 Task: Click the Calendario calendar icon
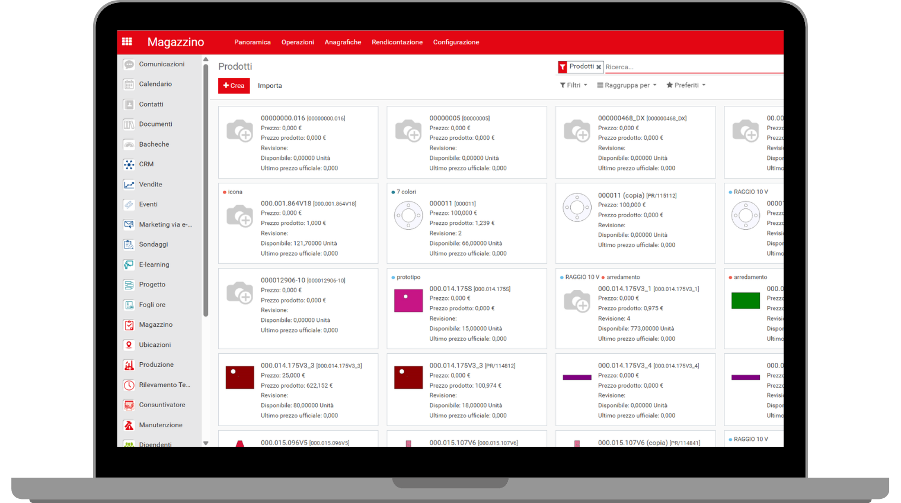click(x=129, y=84)
